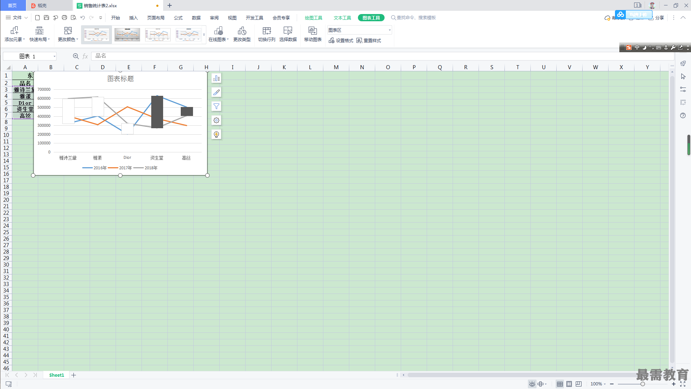
Task: Click the Sogou S input method icon
Action: pos(629,48)
